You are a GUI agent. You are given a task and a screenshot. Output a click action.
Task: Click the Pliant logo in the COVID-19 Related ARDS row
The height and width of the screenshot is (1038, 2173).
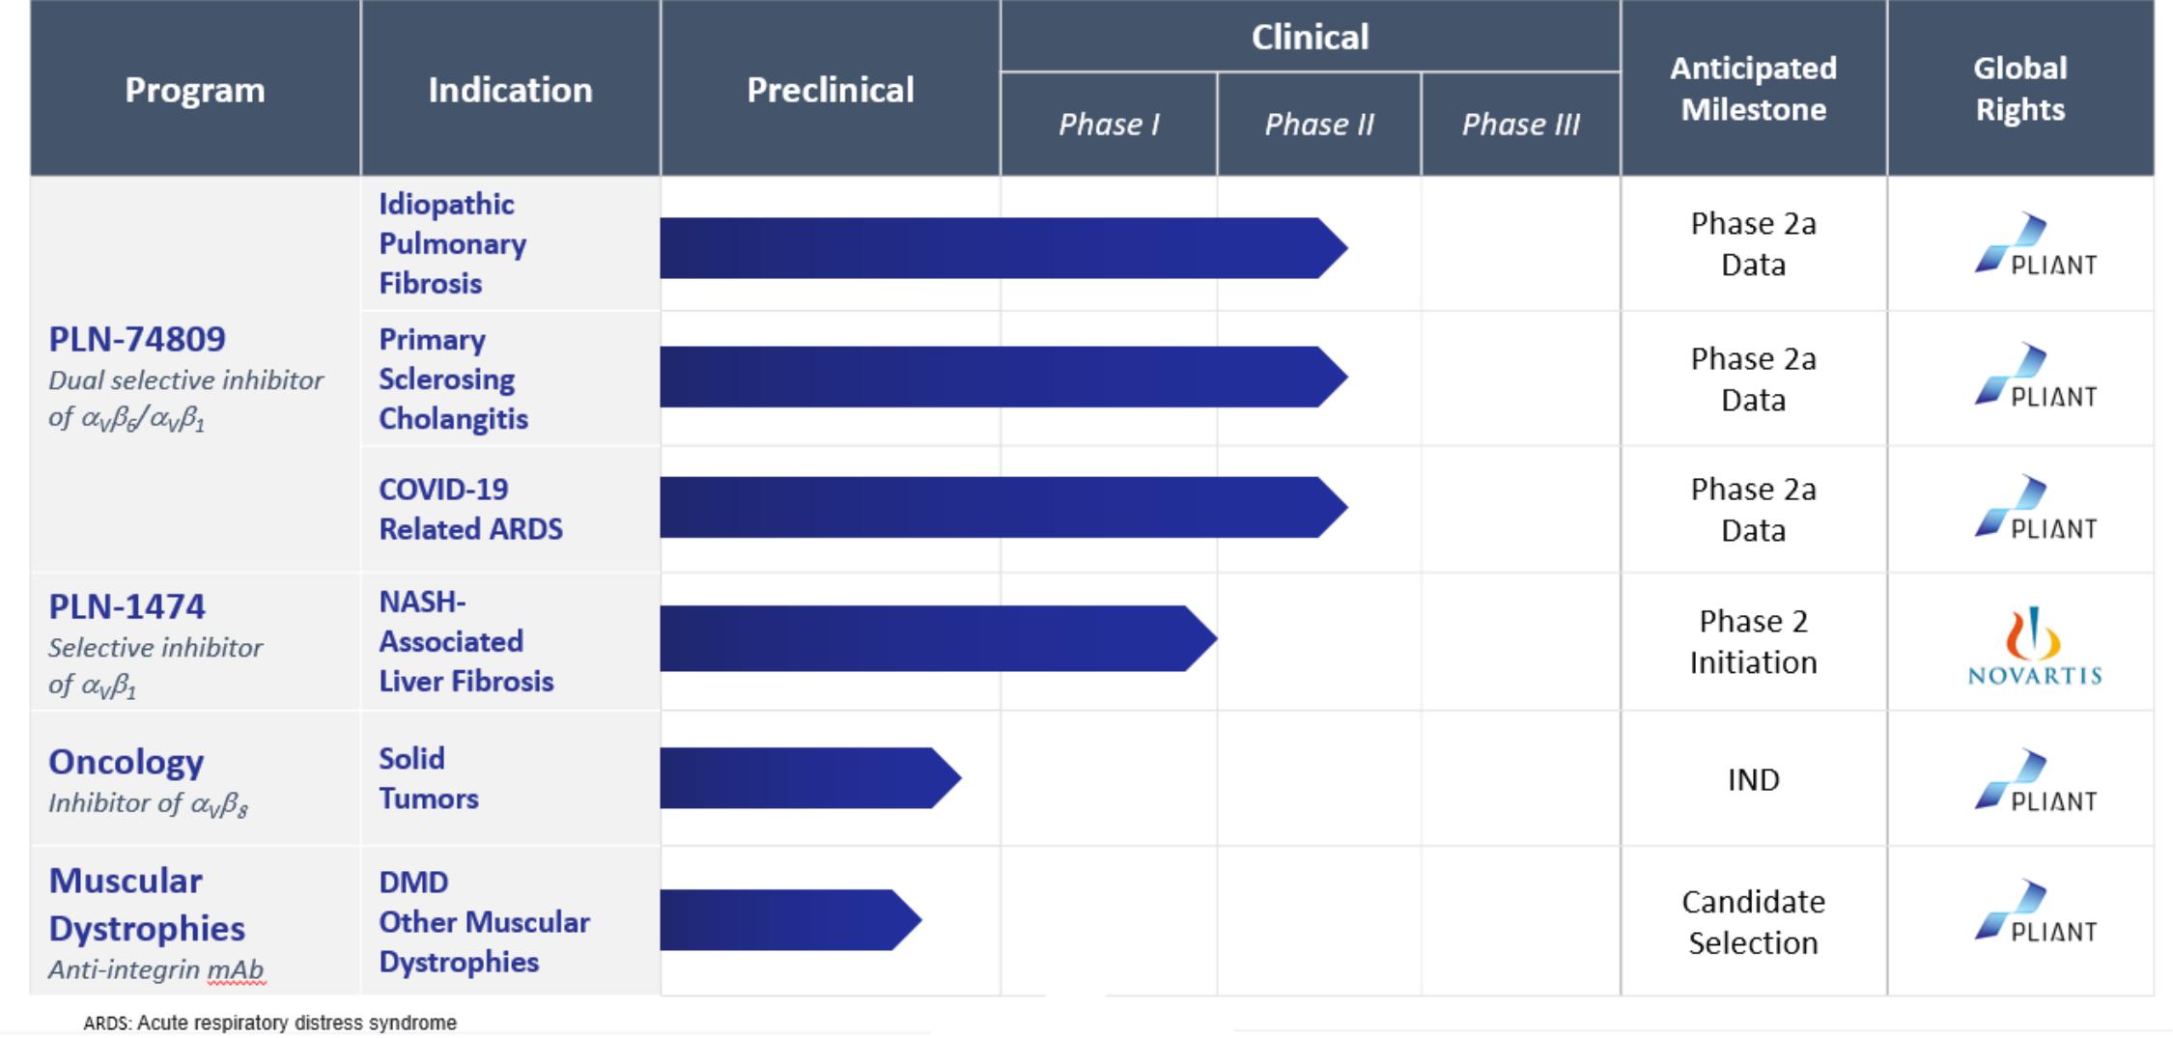pyautogui.click(x=2035, y=507)
